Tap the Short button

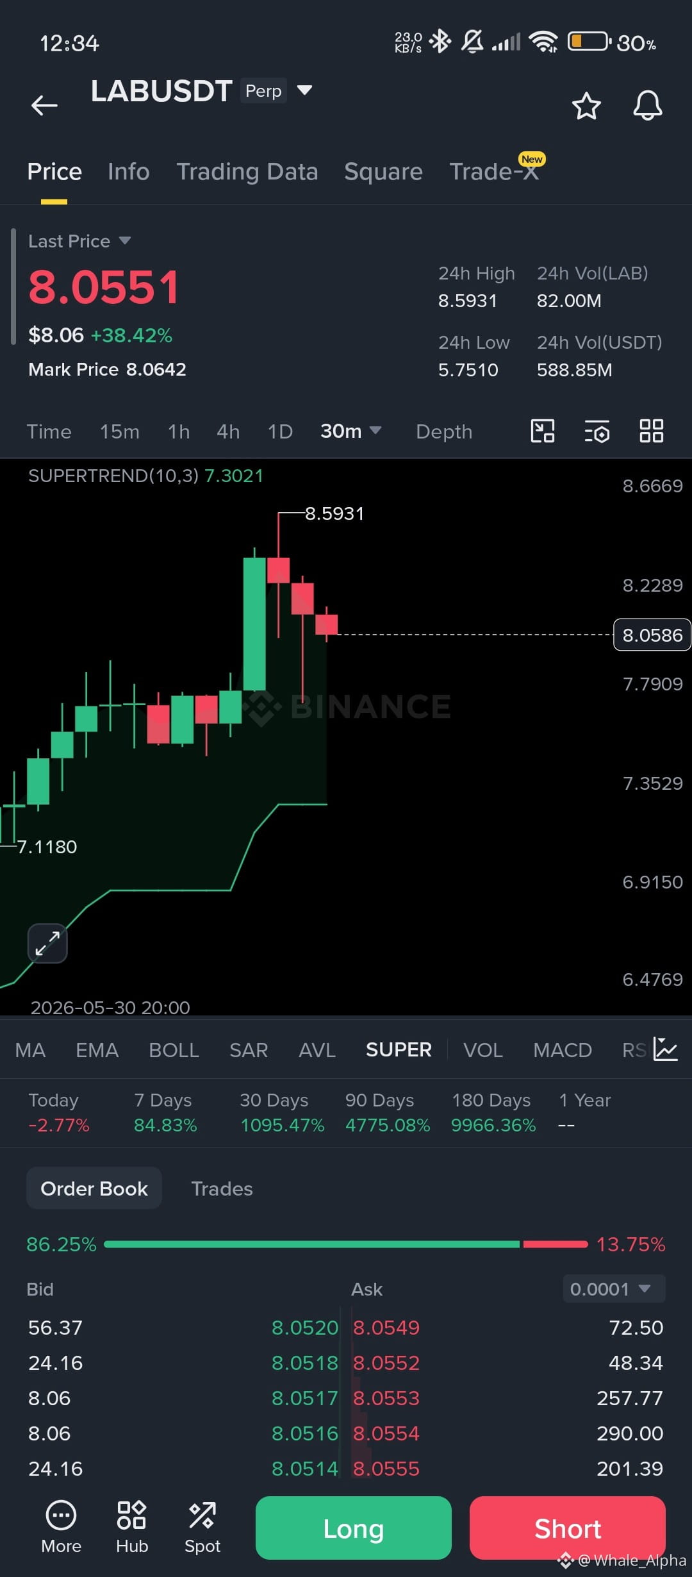pyautogui.click(x=568, y=1528)
